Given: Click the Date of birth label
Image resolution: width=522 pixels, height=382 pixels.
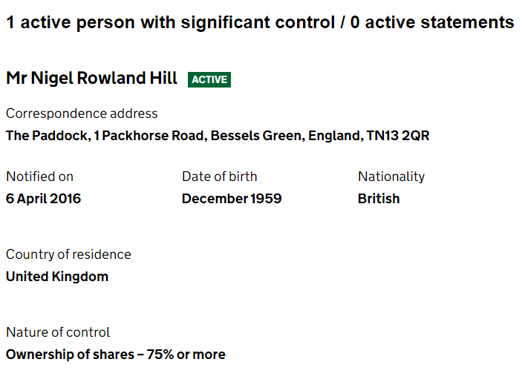Looking at the screenshot, I should 219,177.
